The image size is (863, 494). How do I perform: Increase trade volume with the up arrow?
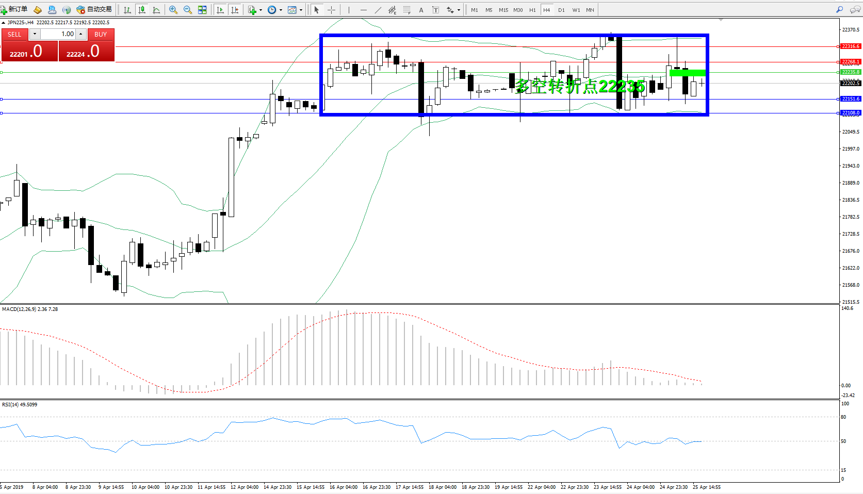(81, 34)
